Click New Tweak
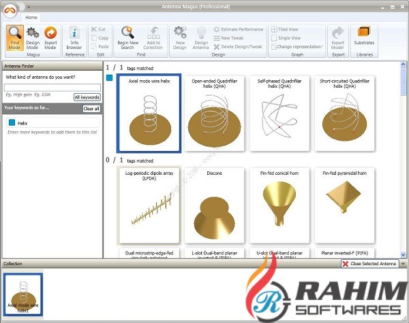The width and height of the screenshot is (409, 323). 228,37
